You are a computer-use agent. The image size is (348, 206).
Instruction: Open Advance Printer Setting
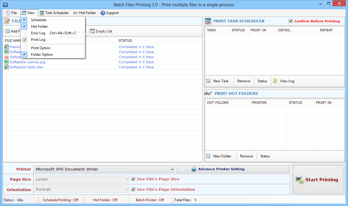click(233, 169)
